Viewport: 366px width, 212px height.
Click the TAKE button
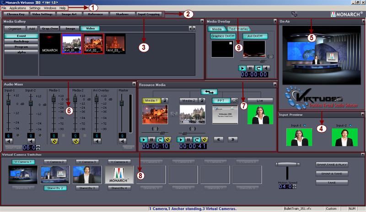(332, 183)
